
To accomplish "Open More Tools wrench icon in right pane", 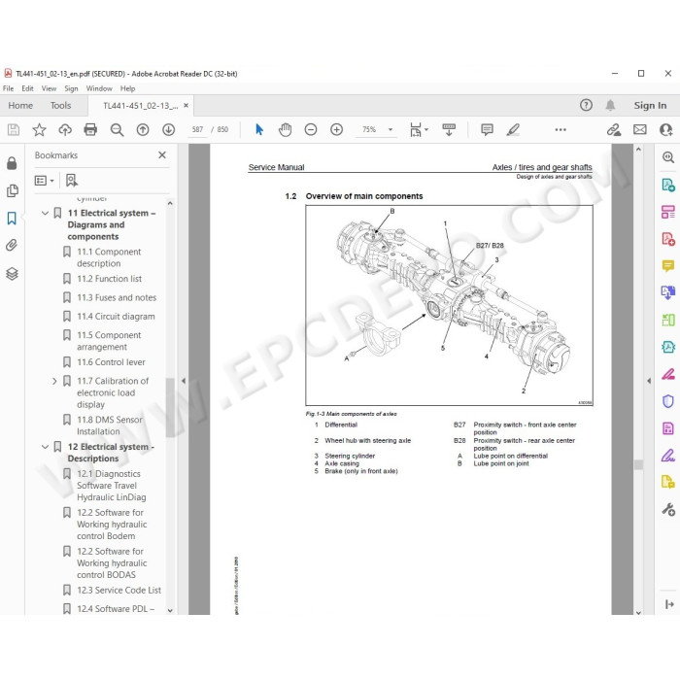I will click(x=668, y=509).
